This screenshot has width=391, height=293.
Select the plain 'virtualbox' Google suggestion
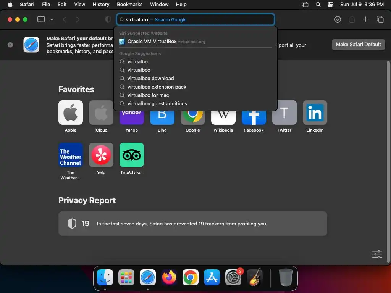pyautogui.click(x=195, y=70)
